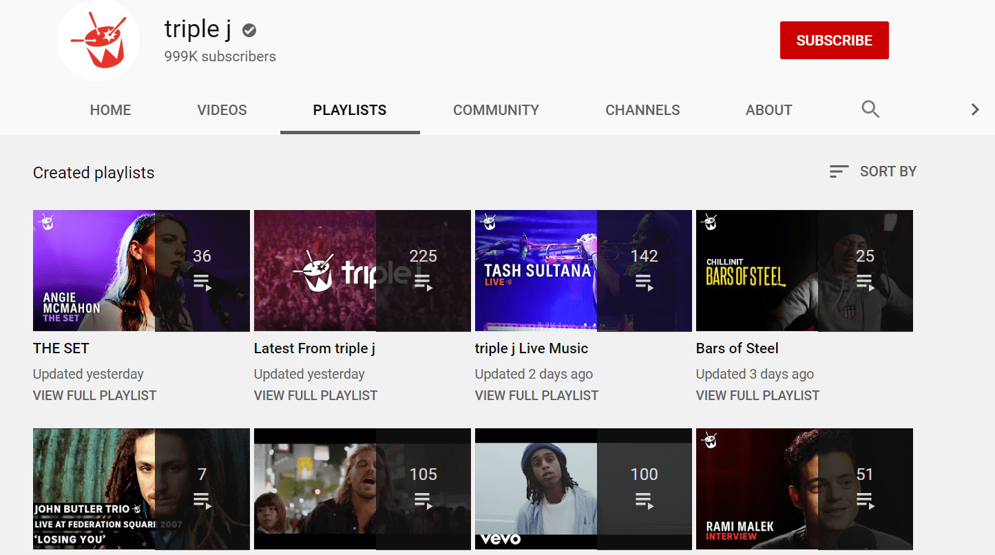Open the John Butler Trio Losing You thumbnail
This screenshot has height=555, width=995.
point(141,489)
